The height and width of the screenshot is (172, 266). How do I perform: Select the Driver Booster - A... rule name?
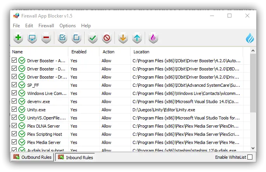(46, 61)
